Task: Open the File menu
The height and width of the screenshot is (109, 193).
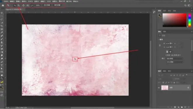Action: tap(6, 1)
